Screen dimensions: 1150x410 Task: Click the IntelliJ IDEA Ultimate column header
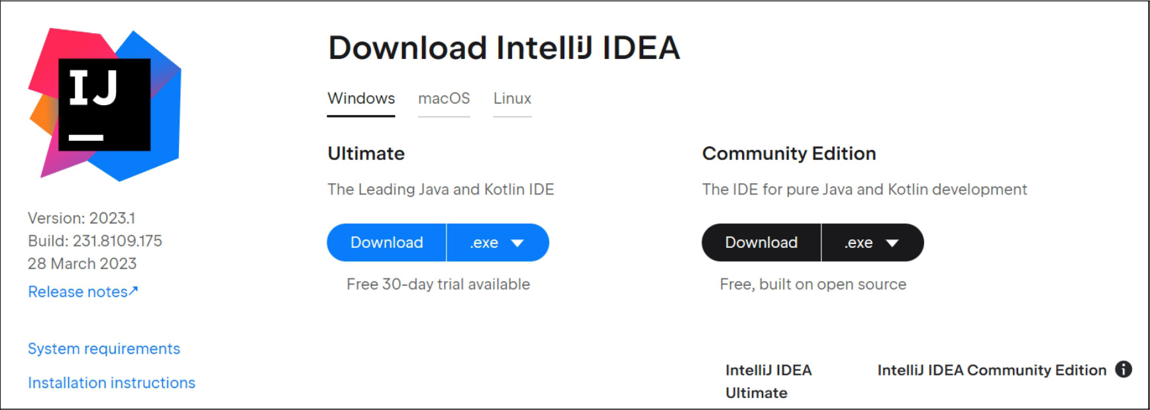(x=768, y=381)
